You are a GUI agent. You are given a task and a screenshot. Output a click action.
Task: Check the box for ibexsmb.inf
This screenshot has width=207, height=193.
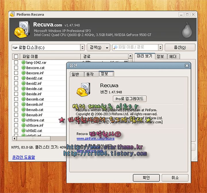(x=16, y=104)
